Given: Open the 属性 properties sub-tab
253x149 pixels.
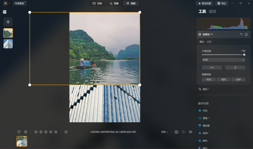Looking at the screenshot, I should (x=202, y=42).
